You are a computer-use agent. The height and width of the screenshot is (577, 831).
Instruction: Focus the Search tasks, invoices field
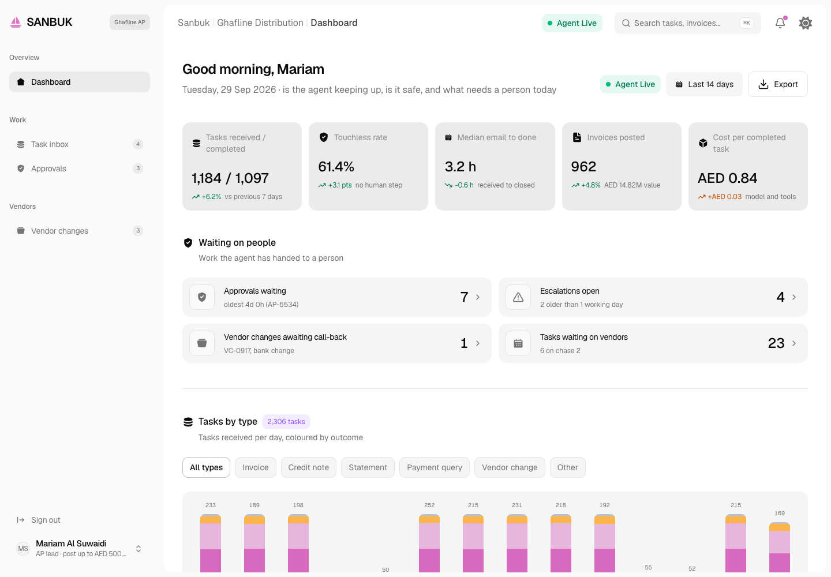[x=688, y=23]
